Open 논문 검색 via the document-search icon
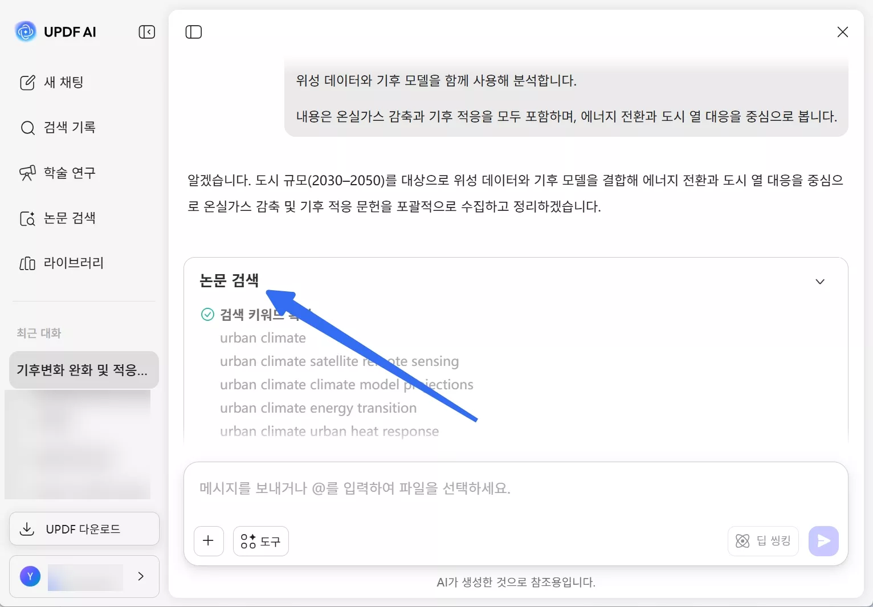The width and height of the screenshot is (873, 607). pos(27,218)
